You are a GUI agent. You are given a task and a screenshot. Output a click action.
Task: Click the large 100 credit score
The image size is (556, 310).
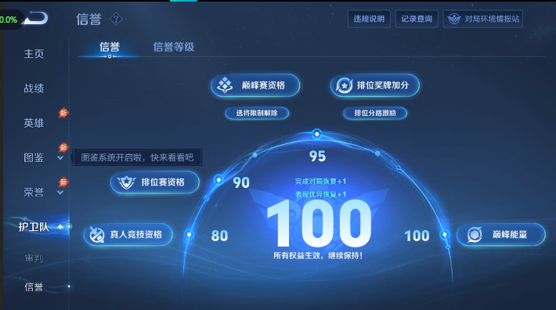[x=320, y=223]
